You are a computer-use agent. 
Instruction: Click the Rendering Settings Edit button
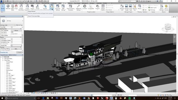(16, 49)
